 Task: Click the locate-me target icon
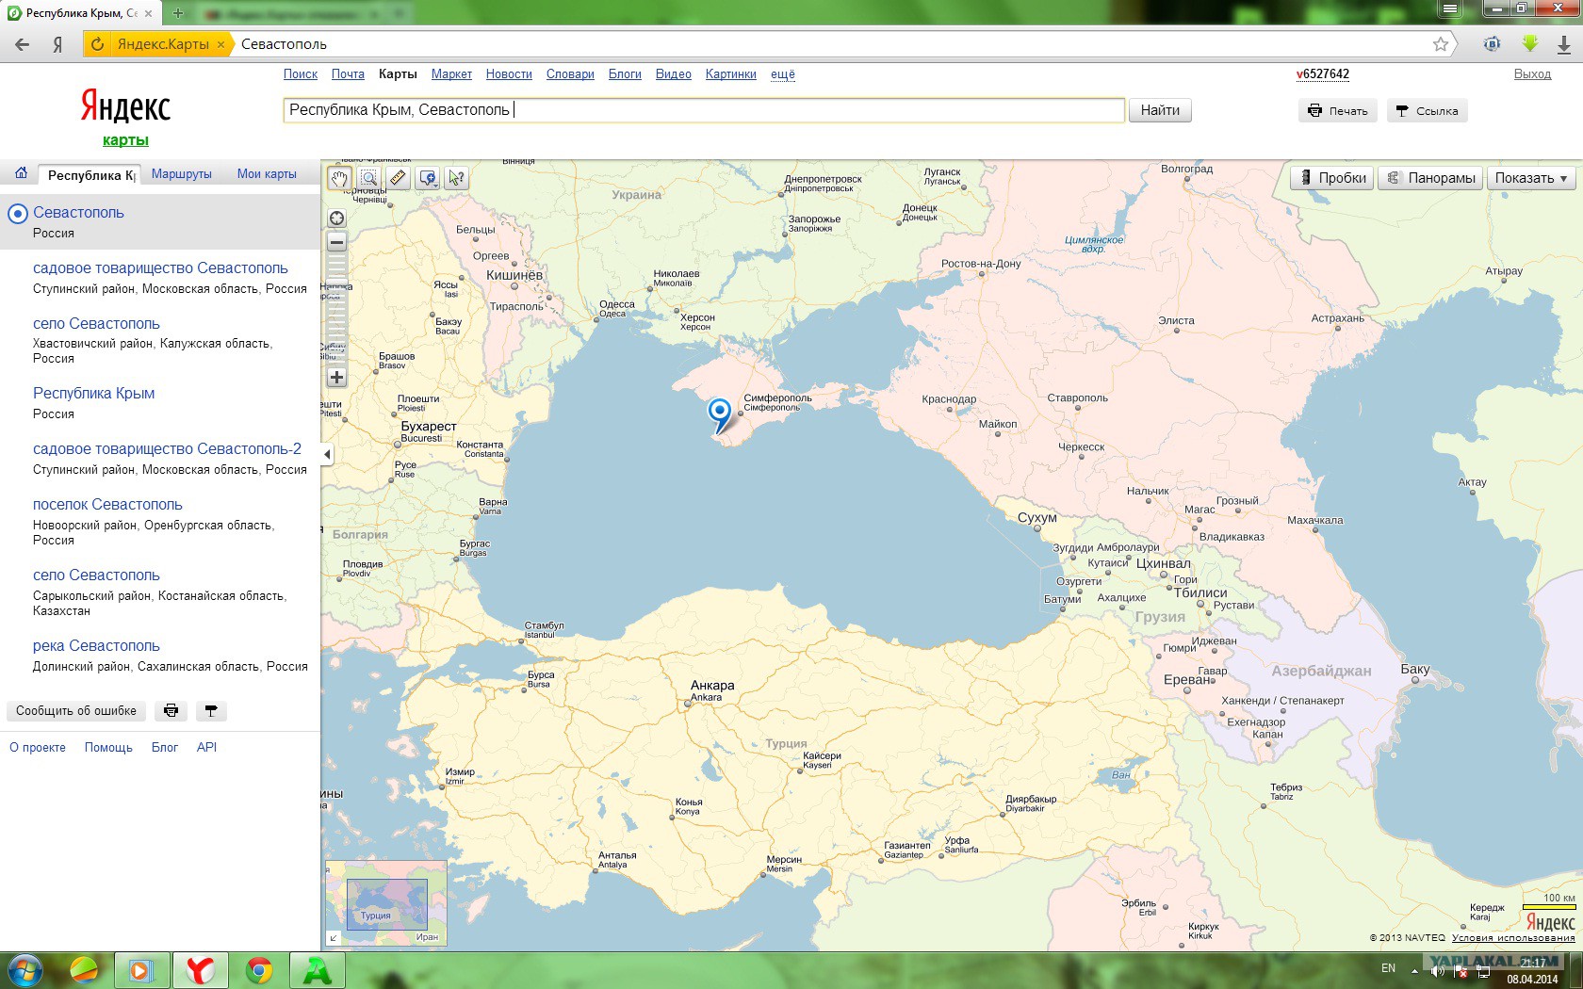(x=336, y=219)
